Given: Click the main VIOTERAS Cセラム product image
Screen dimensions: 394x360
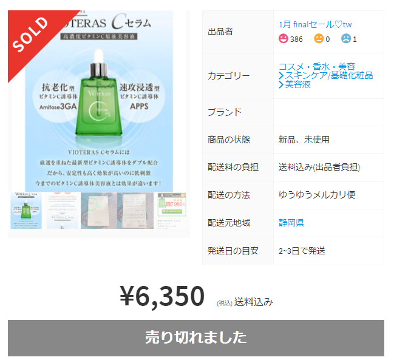Looking at the screenshot, I should pyautogui.click(x=99, y=101).
